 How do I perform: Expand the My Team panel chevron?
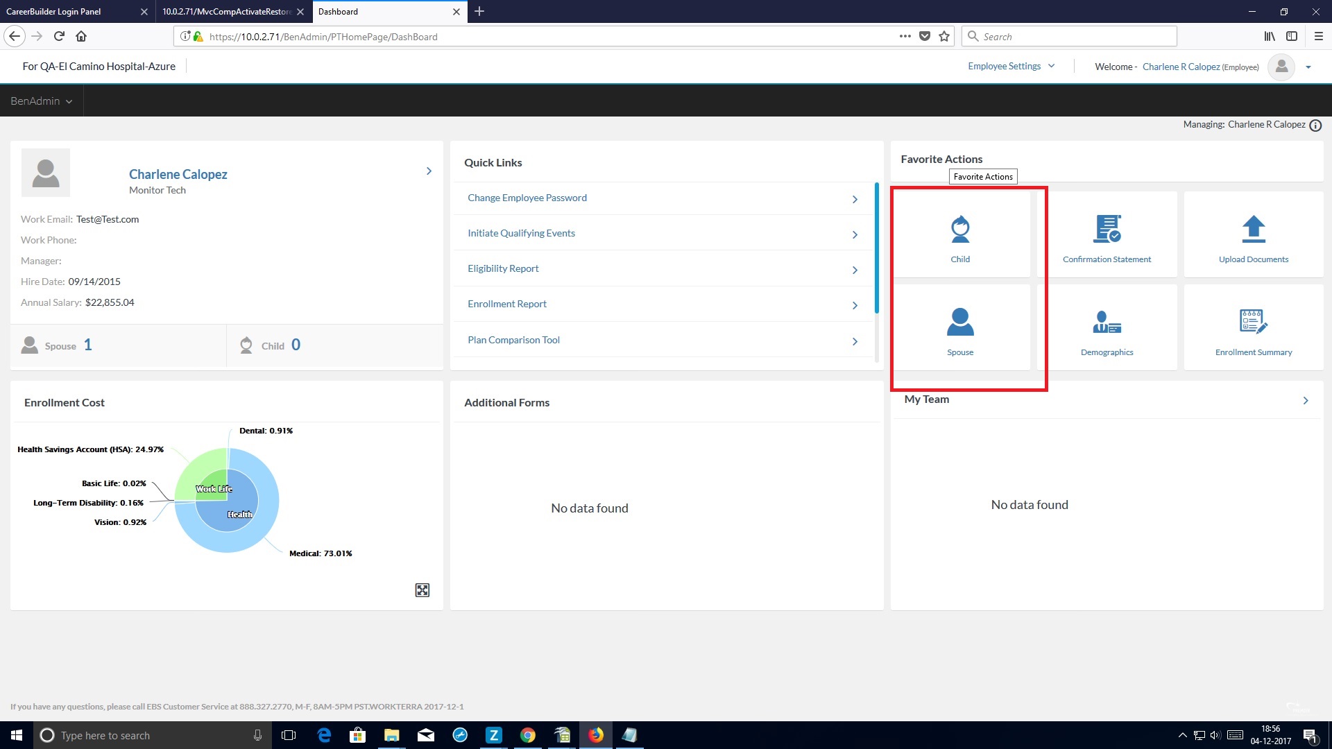point(1305,401)
